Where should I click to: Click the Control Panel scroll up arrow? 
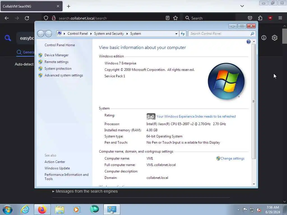[x=254, y=42]
